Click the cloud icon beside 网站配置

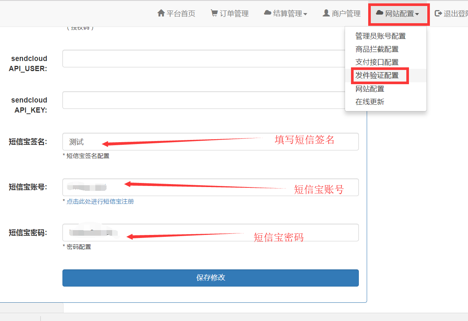click(380, 13)
